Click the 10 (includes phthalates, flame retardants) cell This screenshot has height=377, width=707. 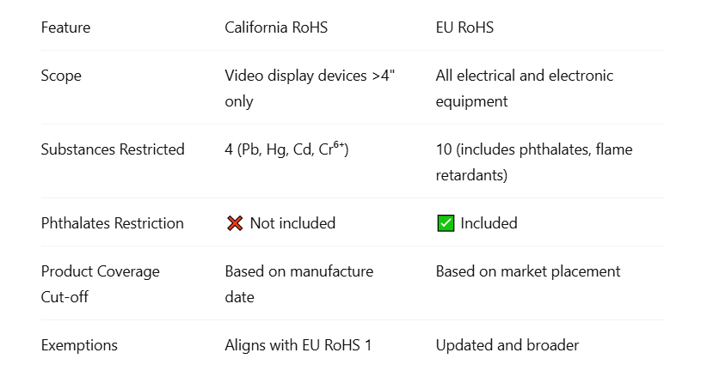(x=533, y=161)
